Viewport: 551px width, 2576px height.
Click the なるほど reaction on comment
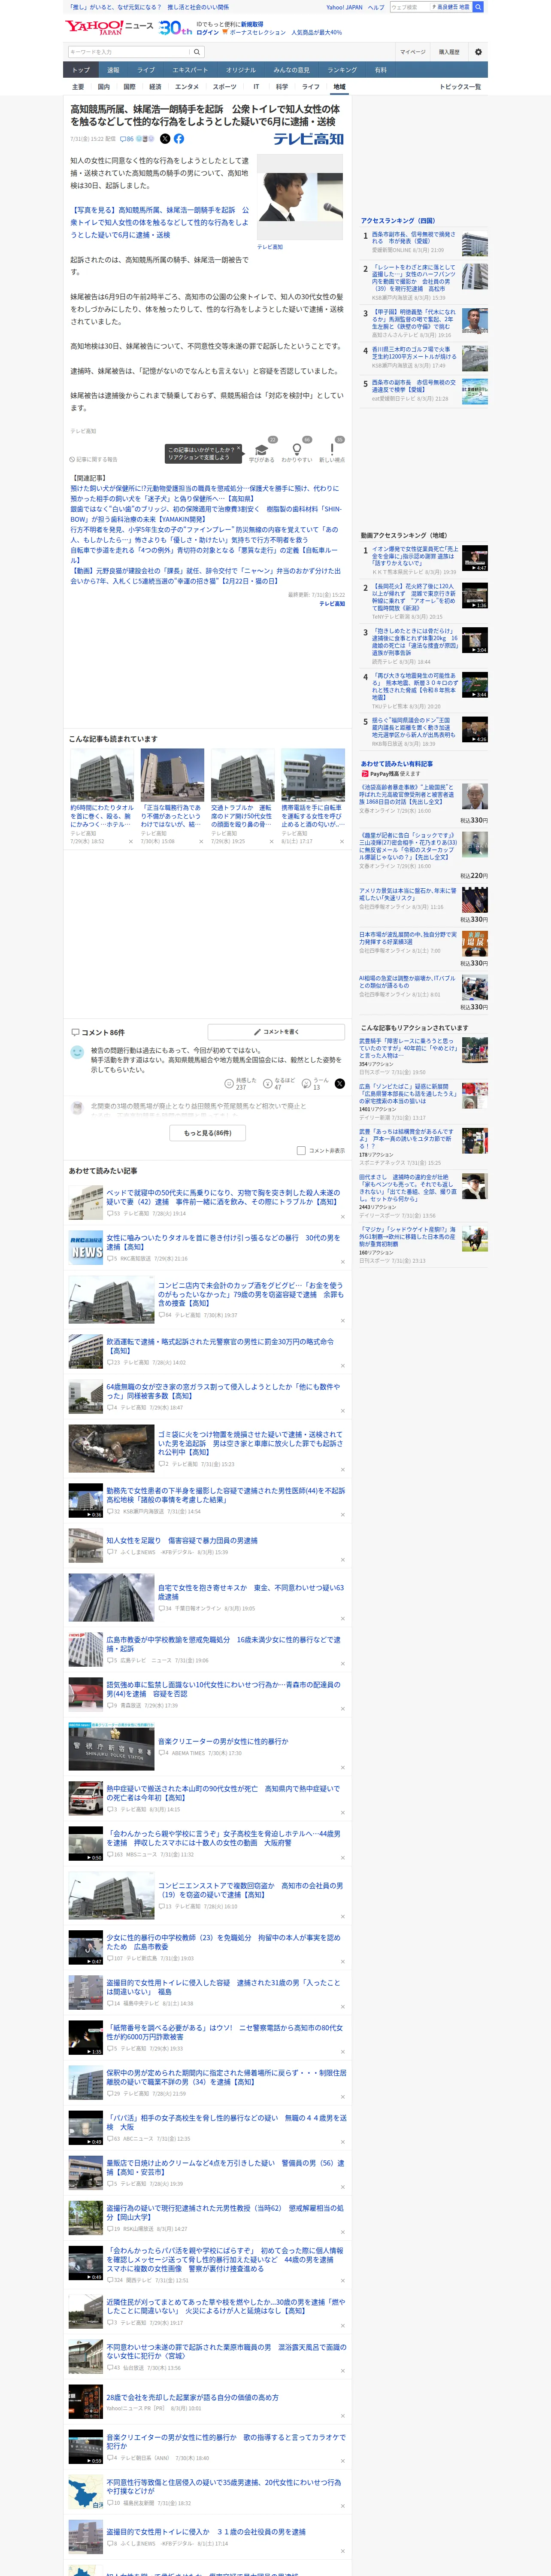click(268, 1083)
